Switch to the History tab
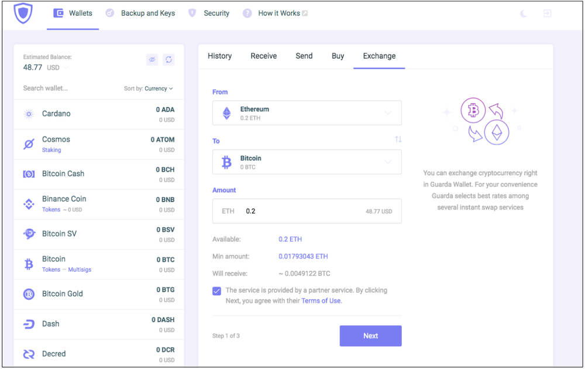The image size is (585, 369). (220, 56)
